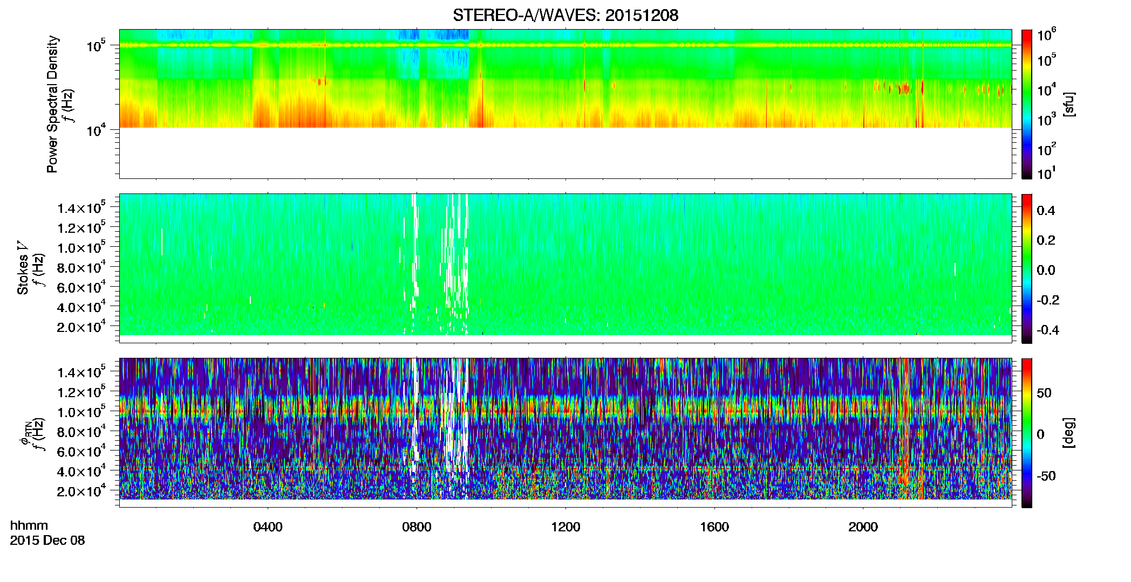Click the 8.0×10^4 tick of phi RTN panel
Viewport: 1131px width, 582px height.
pos(81,432)
